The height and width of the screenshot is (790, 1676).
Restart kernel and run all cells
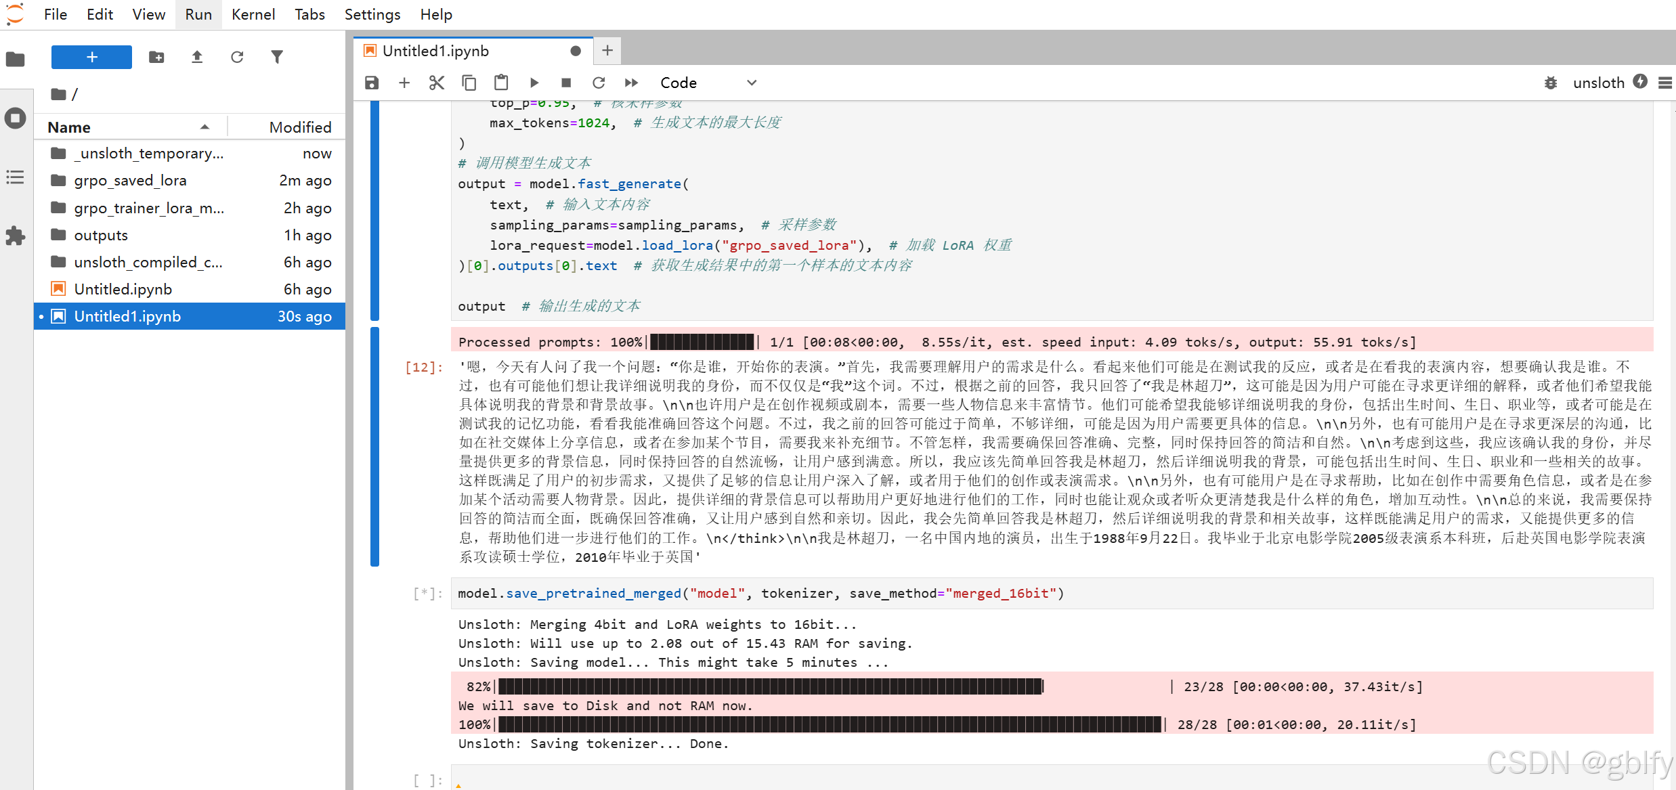631,83
